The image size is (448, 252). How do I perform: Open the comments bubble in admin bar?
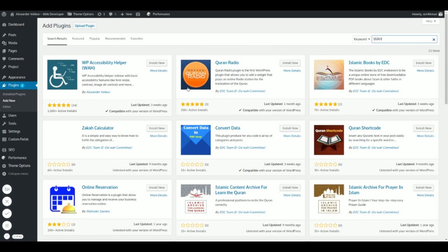coord(112,14)
